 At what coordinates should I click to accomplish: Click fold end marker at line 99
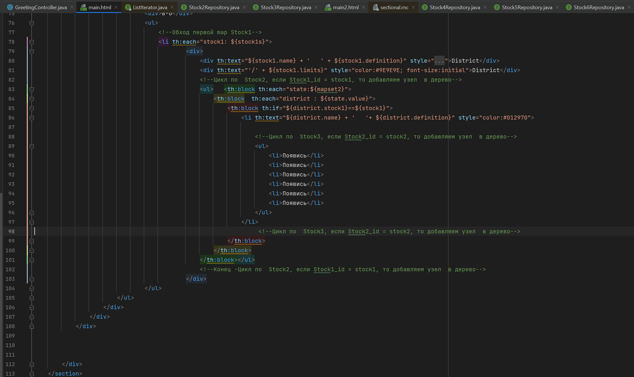[x=32, y=241]
